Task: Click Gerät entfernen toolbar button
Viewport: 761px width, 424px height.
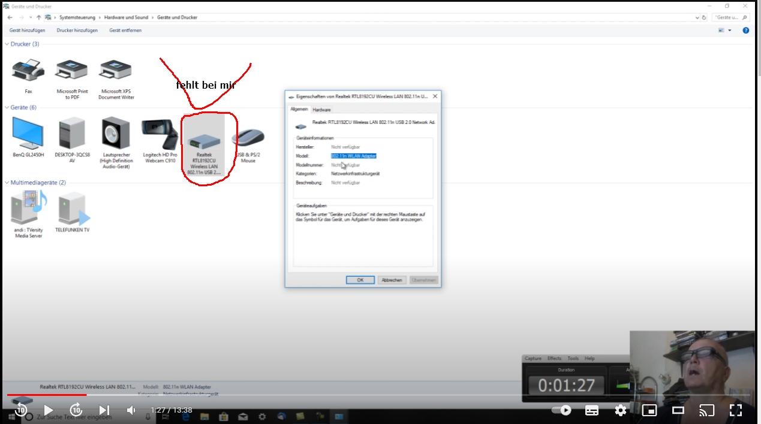Action: click(x=125, y=30)
